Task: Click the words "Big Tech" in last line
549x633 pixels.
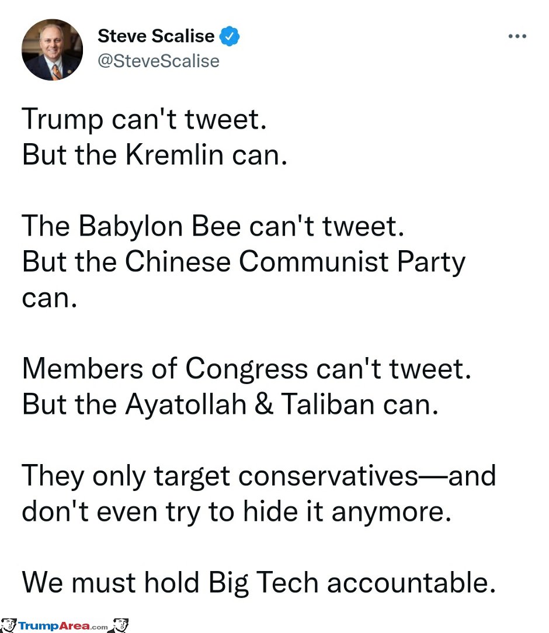Action: pos(263,583)
